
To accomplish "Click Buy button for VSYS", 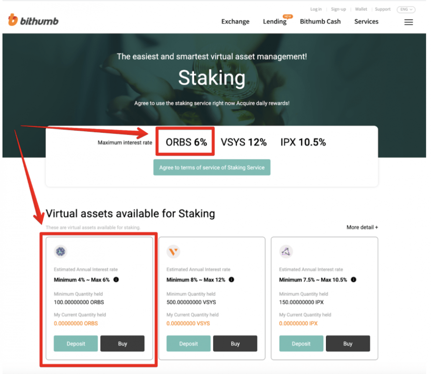I will coord(235,343).
